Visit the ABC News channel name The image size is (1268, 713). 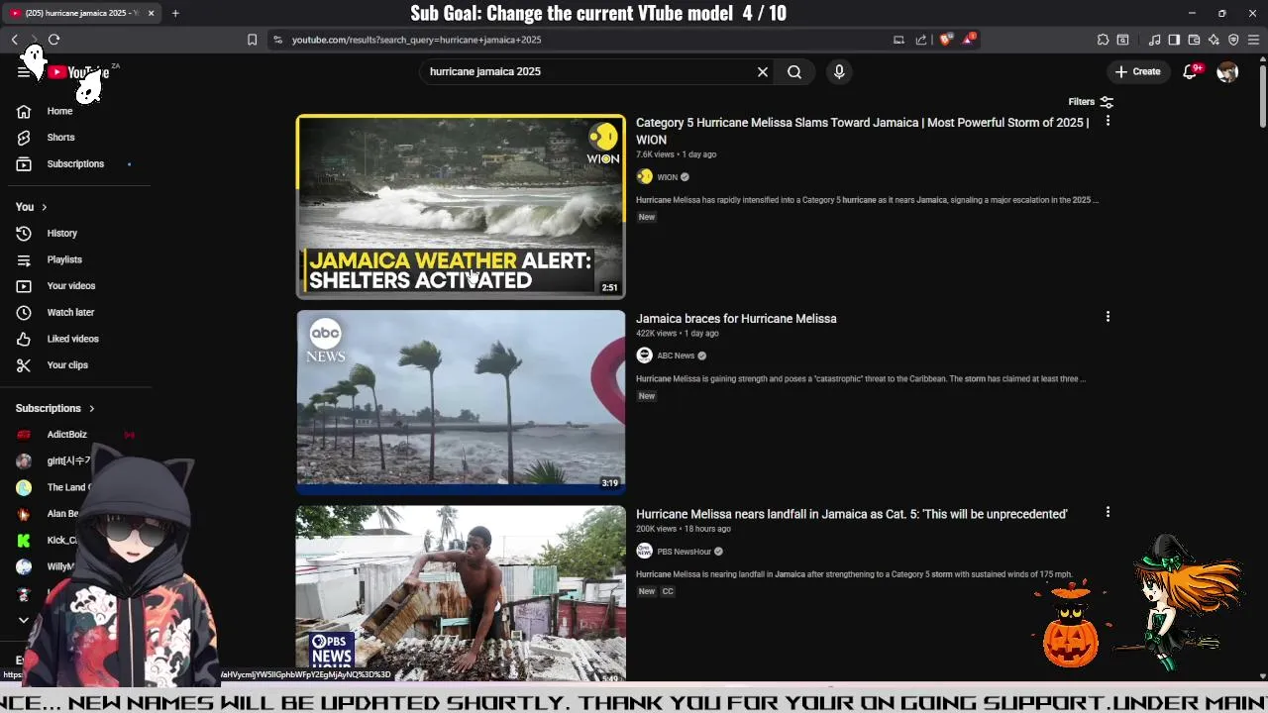pos(676,356)
